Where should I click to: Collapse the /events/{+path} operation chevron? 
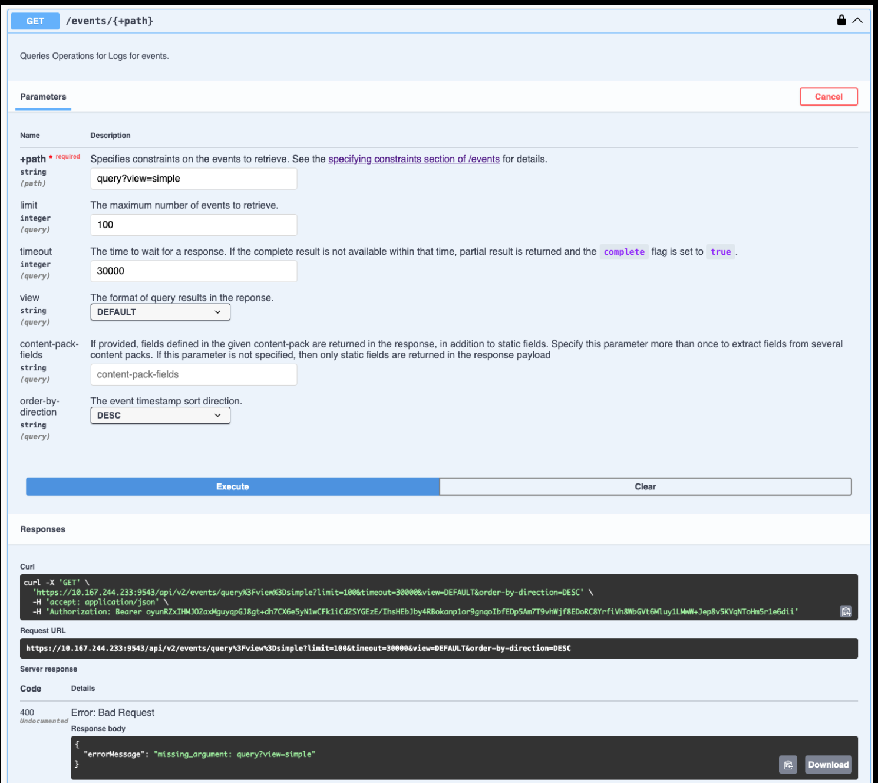[857, 21]
